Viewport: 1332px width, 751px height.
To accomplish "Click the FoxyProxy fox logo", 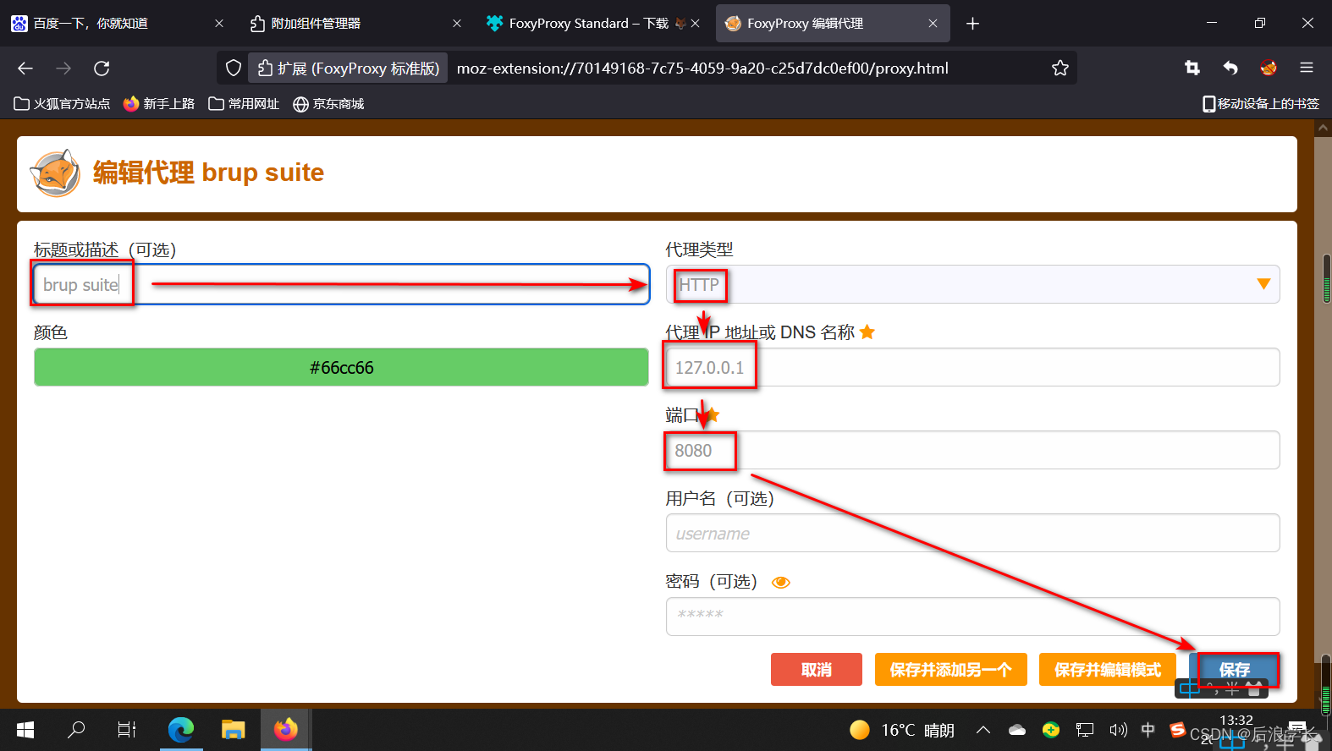I will pos(56,173).
